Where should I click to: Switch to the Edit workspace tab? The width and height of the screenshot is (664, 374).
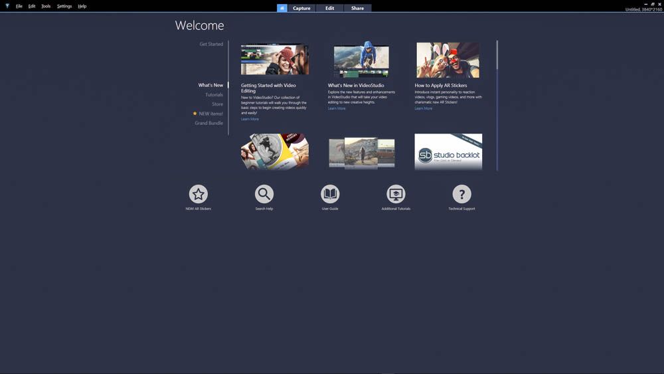coord(329,8)
